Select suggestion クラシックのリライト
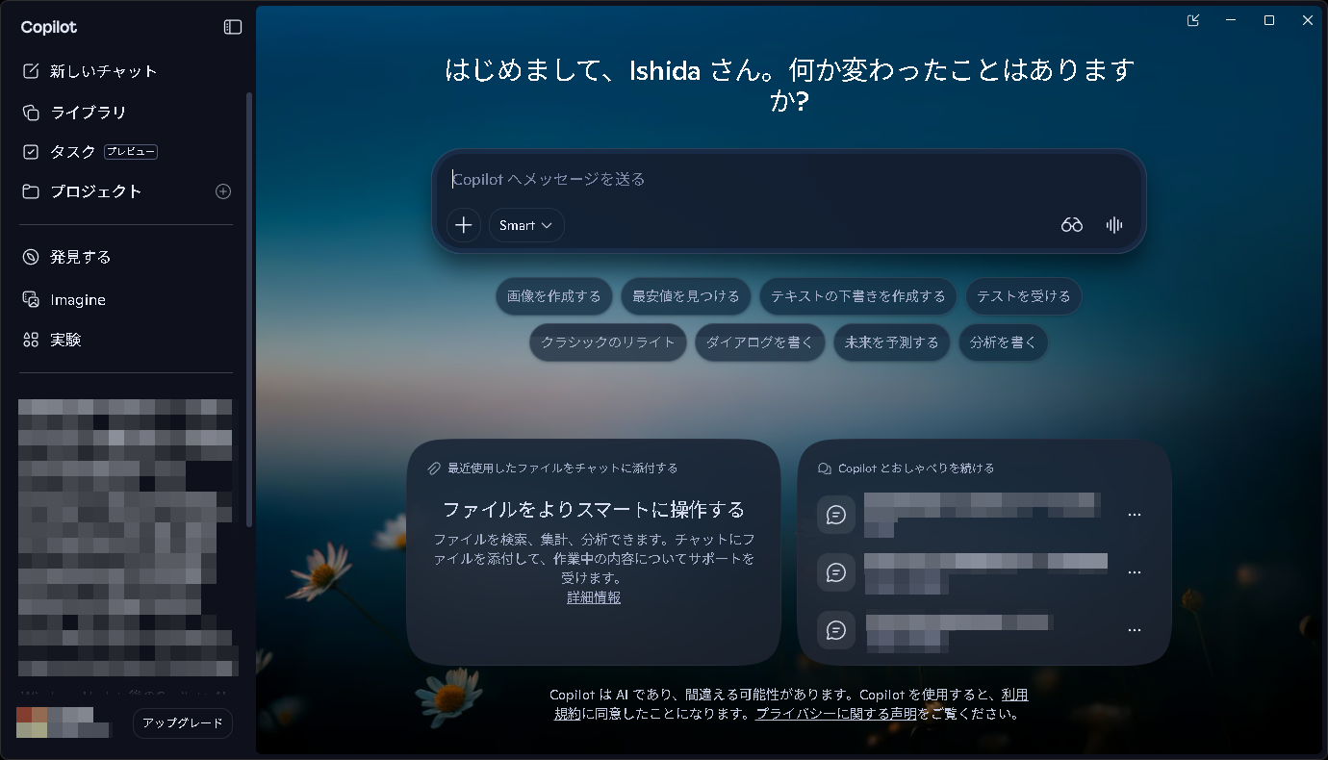This screenshot has width=1328, height=760. (x=608, y=342)
